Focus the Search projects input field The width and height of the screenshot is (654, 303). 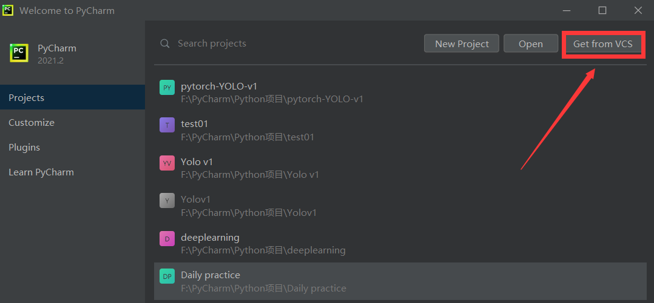point(288,44)
